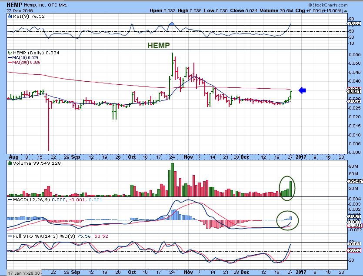Click the volume bars icon beside Volume label
This screenshot has height=276, width=363.
tap(10, 163)
